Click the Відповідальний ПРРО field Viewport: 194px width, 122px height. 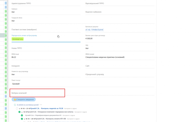120,4
